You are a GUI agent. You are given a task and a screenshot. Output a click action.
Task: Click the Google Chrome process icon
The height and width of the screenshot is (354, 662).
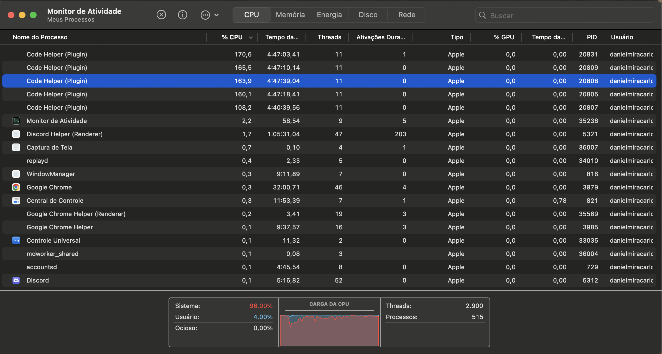pos(16,187)
